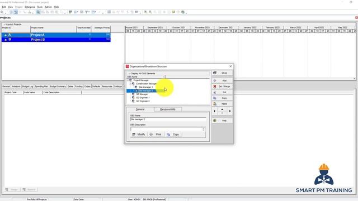The width and height of the screenshot is (358, 201).
Task: Open the Admin menu
Action: point(48,7)
